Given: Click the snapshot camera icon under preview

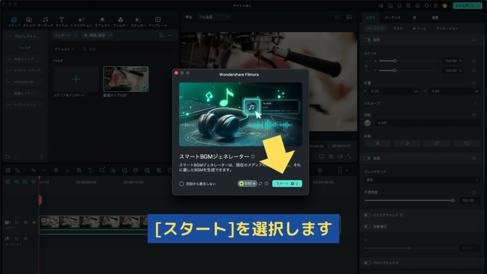Looking at the screenshot, I should click(331, 156).
